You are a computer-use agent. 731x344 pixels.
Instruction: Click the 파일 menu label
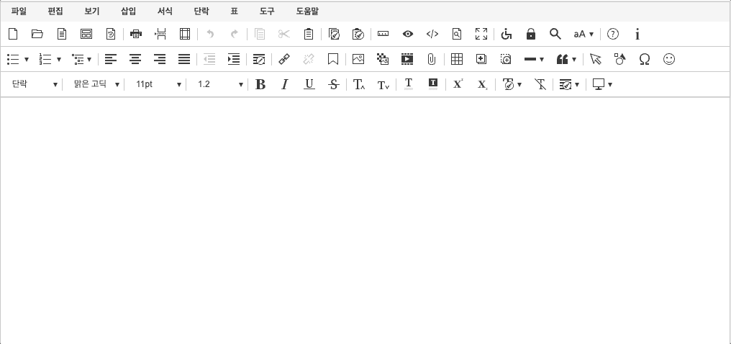pos(19,12)
